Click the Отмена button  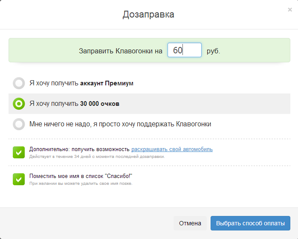click(x=190, y=223)
